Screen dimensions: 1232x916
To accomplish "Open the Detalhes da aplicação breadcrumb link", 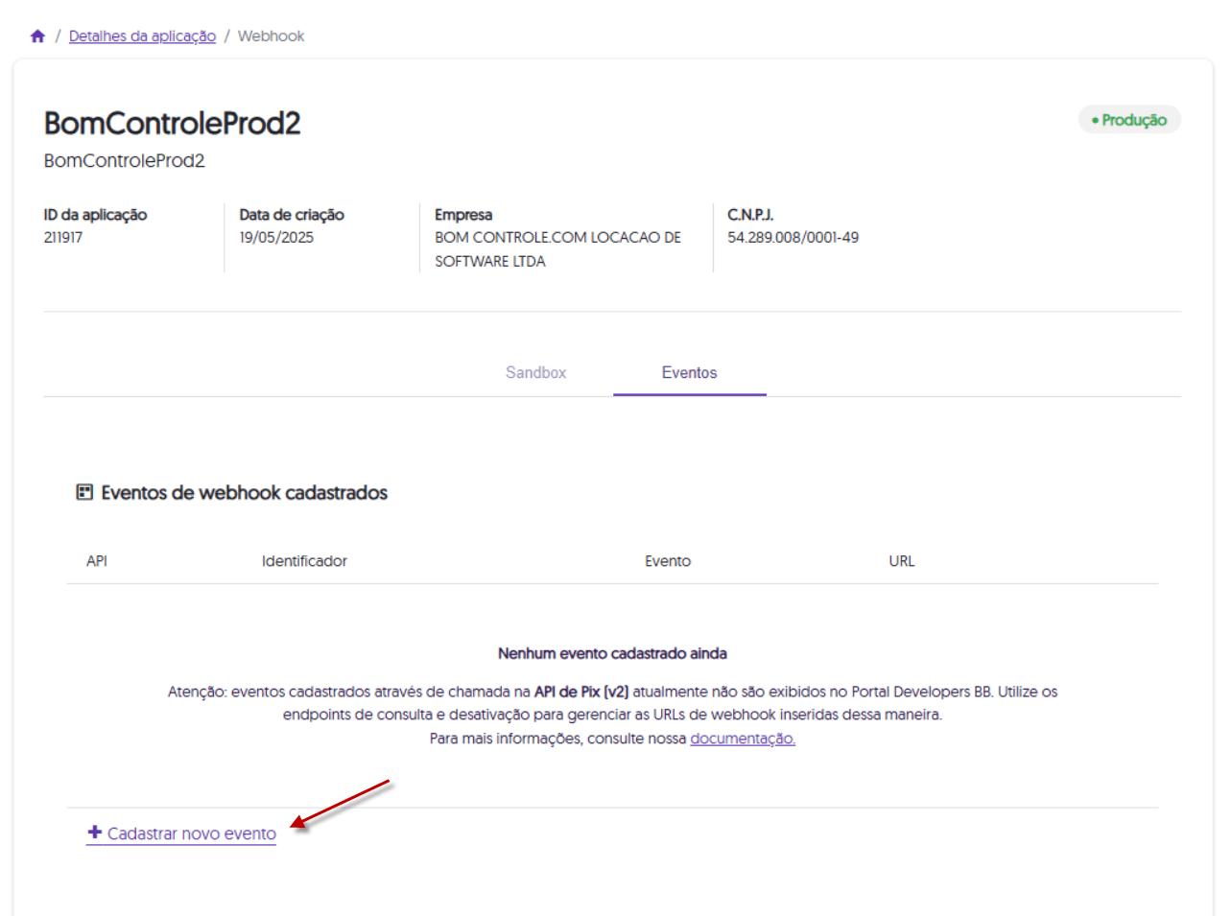I will coord(142,36).
